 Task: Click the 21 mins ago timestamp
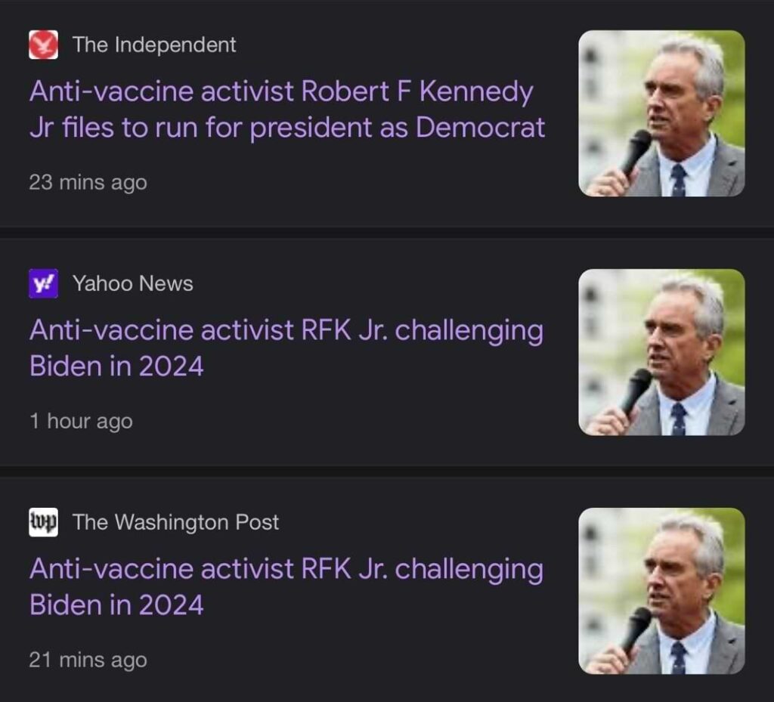click(88, 659)
